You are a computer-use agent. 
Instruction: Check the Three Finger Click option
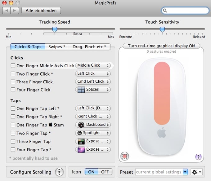[13, 82]
